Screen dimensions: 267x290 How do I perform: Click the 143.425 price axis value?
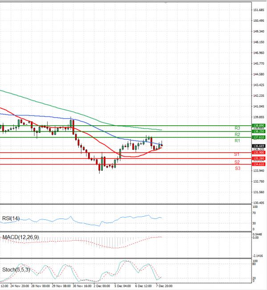pos(259,85)
